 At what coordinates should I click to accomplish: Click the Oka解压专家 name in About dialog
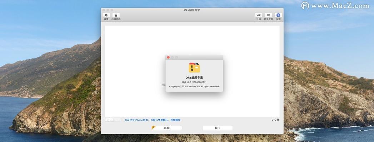pos(194,77)
